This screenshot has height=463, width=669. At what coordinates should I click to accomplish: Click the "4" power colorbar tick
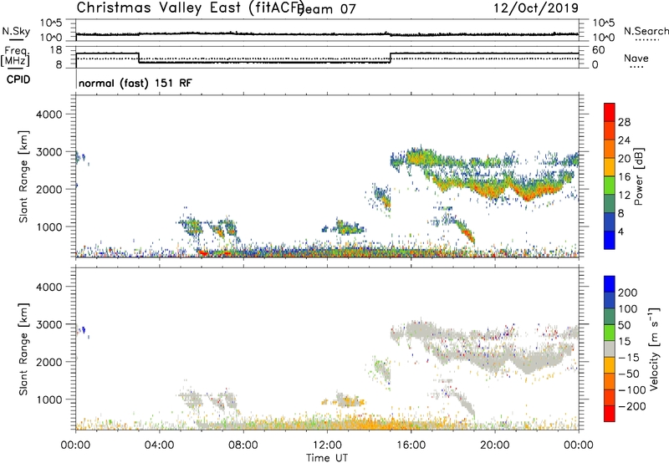[620, 232]
